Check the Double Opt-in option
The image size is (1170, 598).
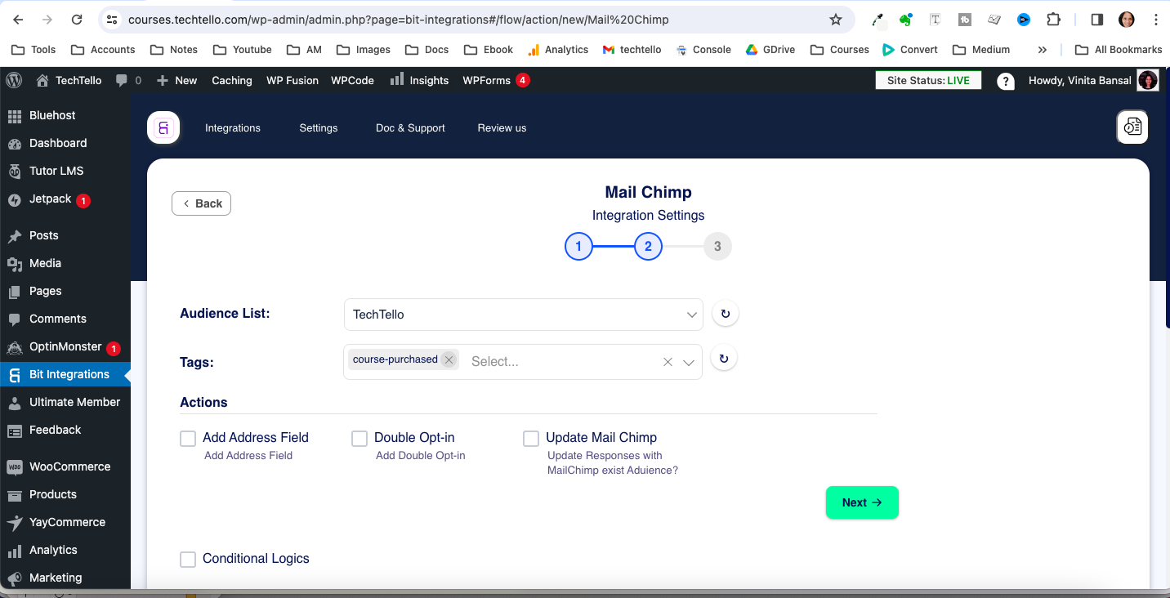(x=359, y=439)
